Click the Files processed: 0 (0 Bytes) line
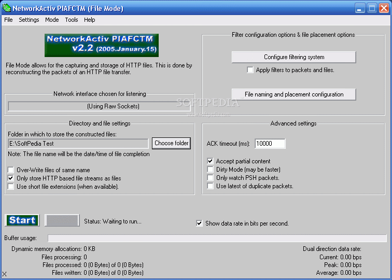The width and height of the screenshot is (392, 280). click(x=93, y=265)
